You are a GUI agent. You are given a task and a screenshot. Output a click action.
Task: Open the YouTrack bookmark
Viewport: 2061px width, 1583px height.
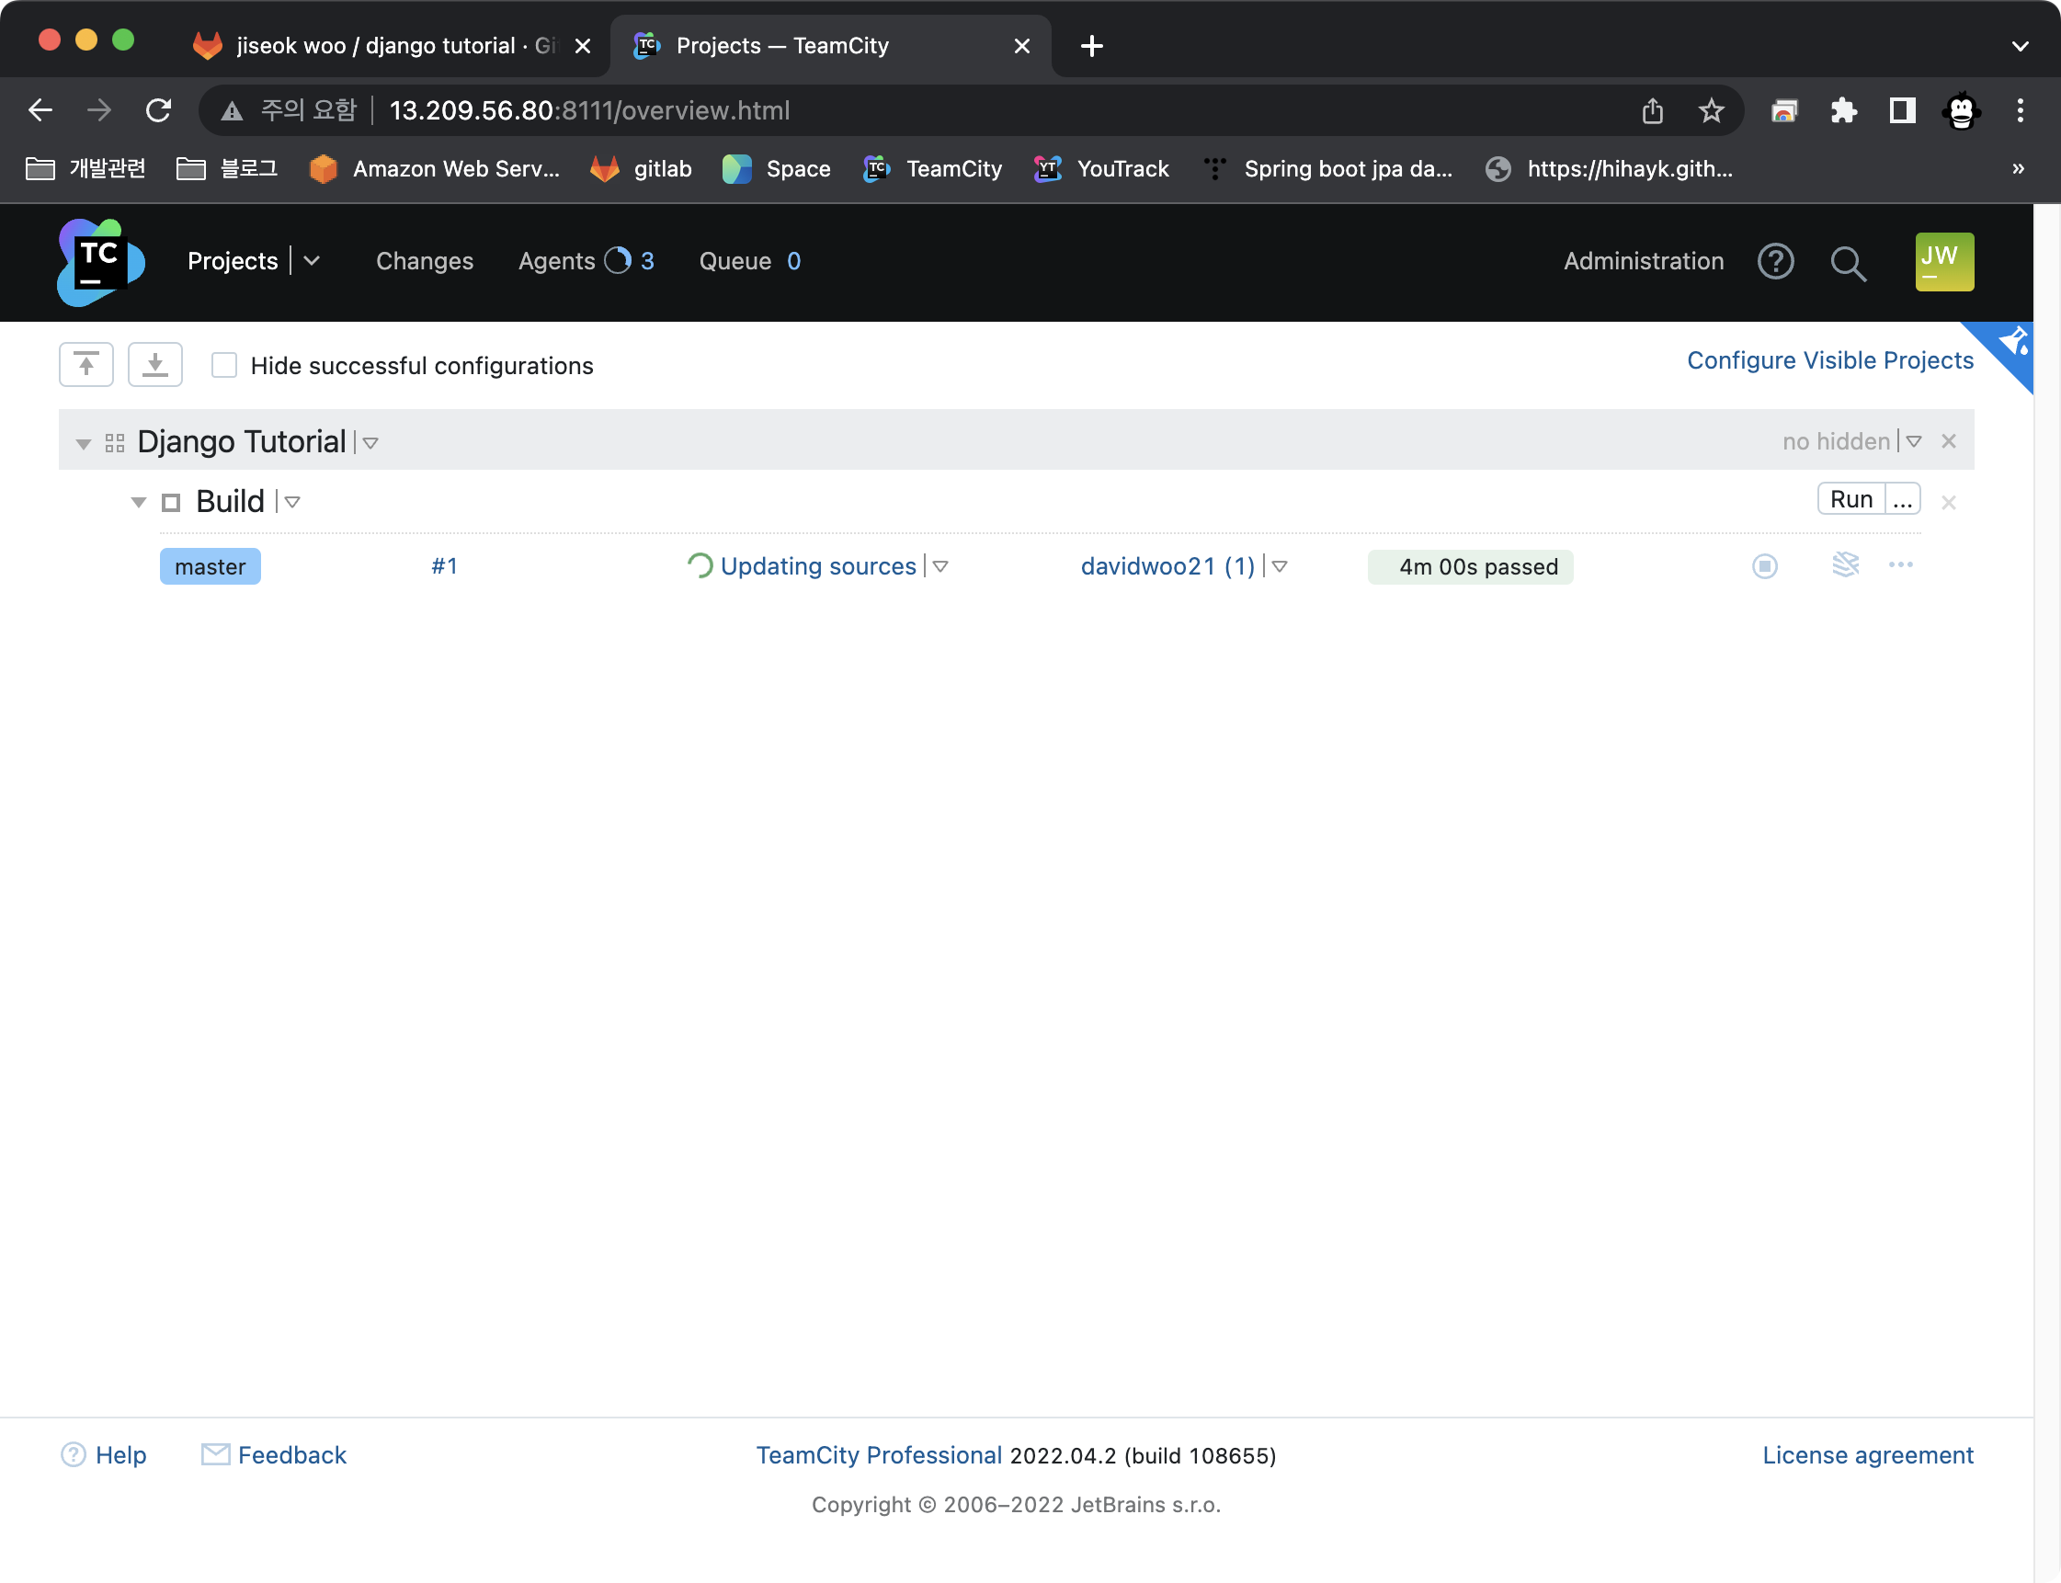pyautogui.click(x=1100, y=168)
